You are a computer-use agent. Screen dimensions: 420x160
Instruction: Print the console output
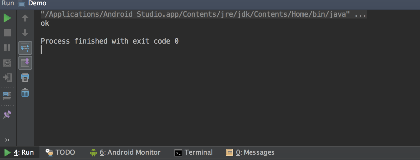25,78
